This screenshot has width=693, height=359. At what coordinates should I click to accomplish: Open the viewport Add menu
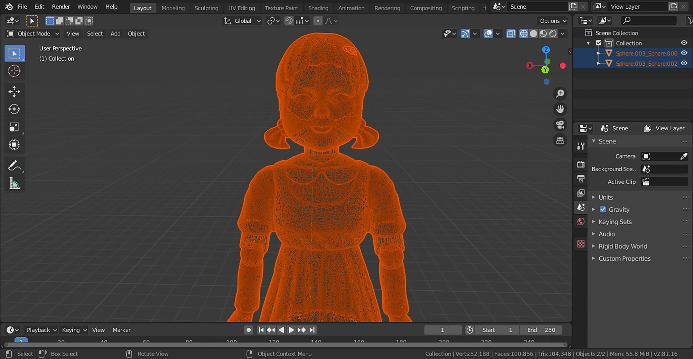tap(115, 34)
